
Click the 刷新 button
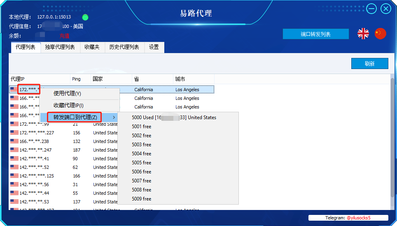click(x=369, y=64)
